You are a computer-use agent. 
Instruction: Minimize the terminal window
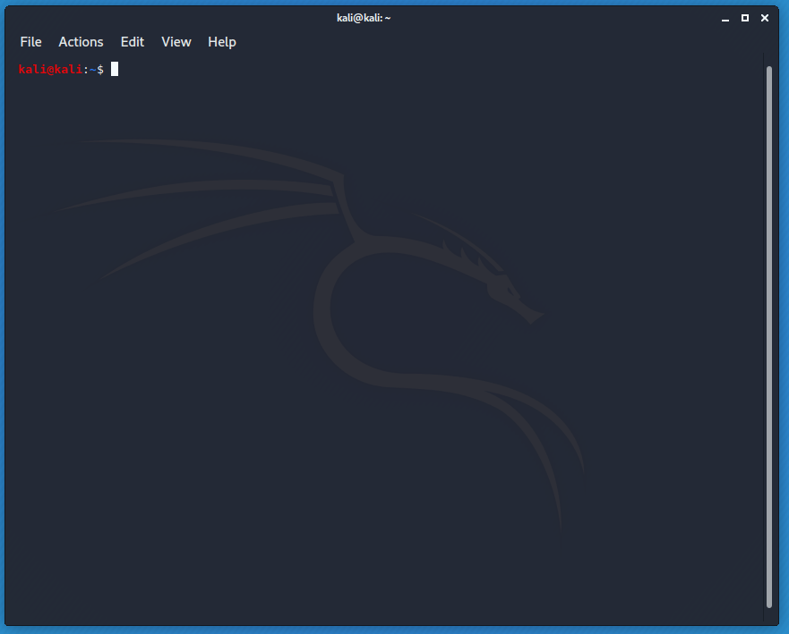(x=725, y=18)
